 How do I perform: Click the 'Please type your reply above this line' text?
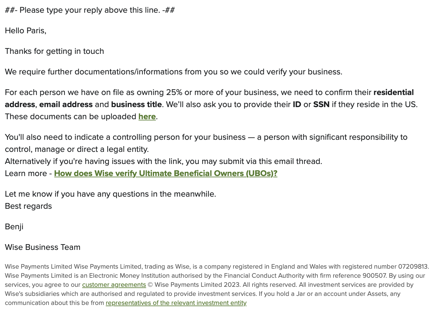coord(90,10)
